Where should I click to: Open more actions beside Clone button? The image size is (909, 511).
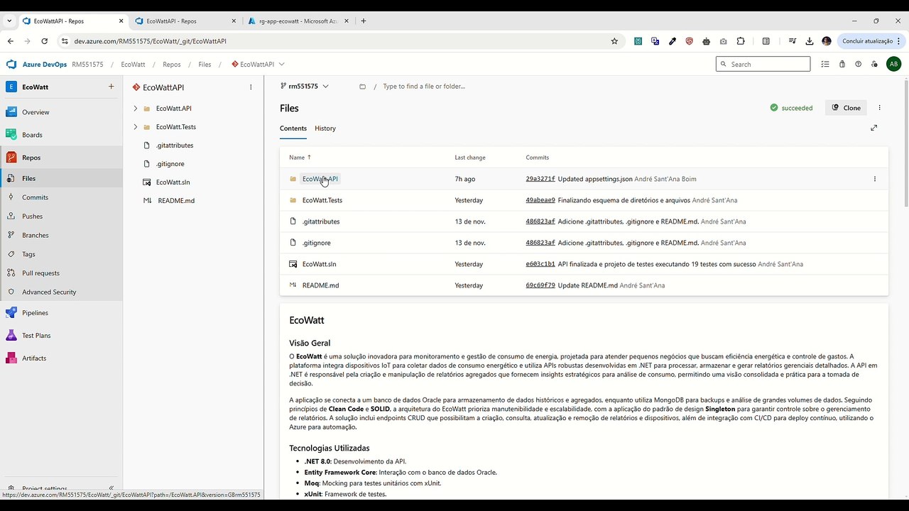click(x=879, y=108)
